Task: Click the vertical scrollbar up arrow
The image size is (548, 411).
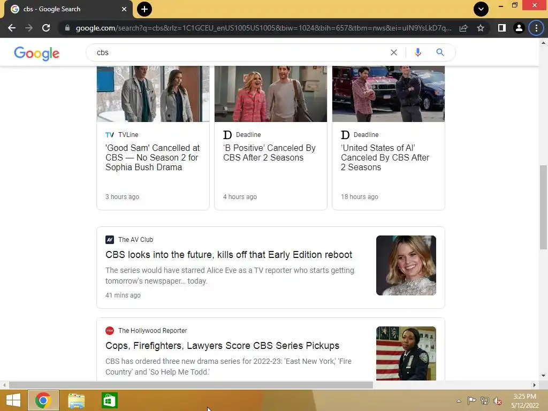Action: click(543, 43)
